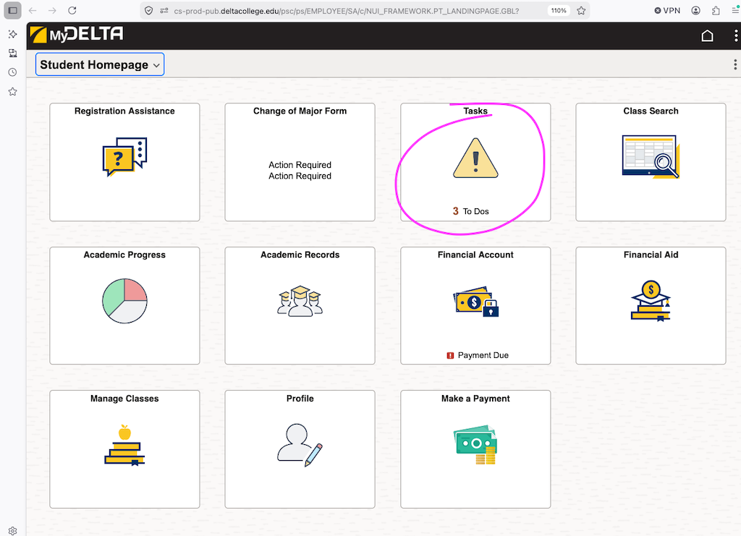Click the Tasks warning triangle icon
Image resolution: width=741 pixels, height=536 pixels.
coord(475,158)
